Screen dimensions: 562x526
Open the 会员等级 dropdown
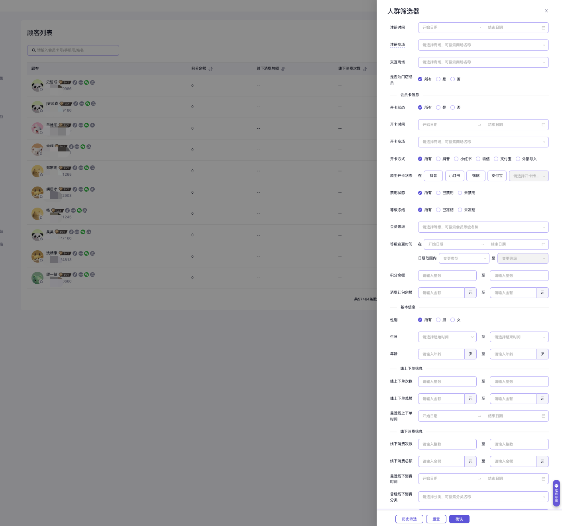click(x=483, y=227)
